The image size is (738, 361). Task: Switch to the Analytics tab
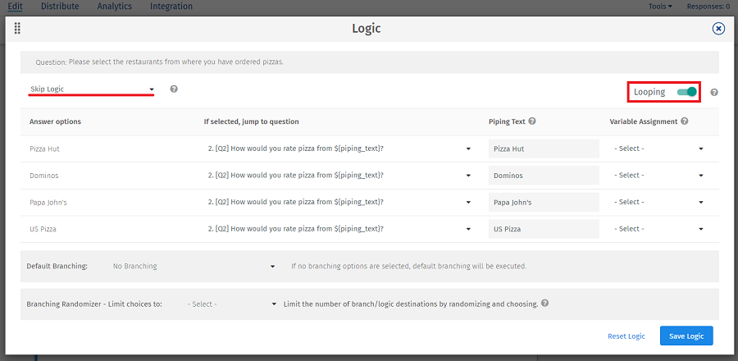click(114, 7)
